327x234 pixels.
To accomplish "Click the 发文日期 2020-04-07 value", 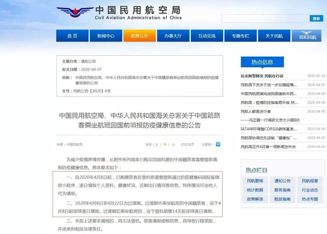I will 91,69.
